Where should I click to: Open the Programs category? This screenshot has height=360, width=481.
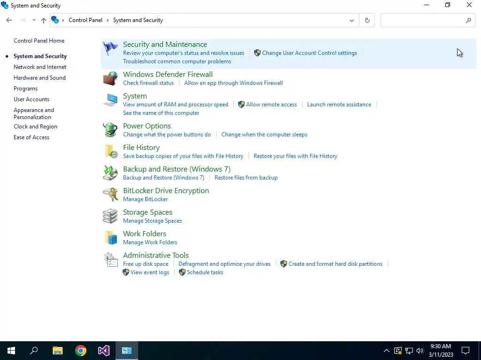(x=25, y=89)
